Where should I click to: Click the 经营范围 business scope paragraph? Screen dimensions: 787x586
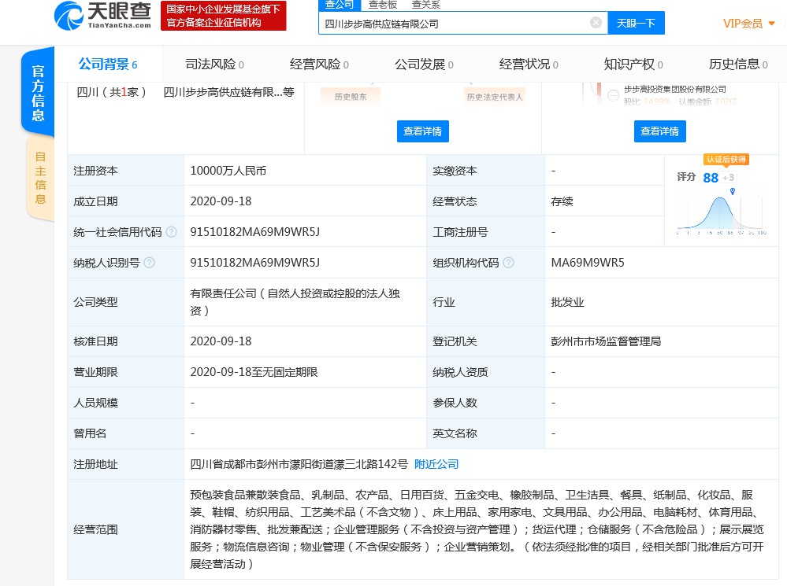pyautogui.click(x=477, y=529)
